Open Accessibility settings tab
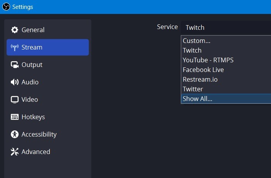271x178 pixels. point(48,134)
